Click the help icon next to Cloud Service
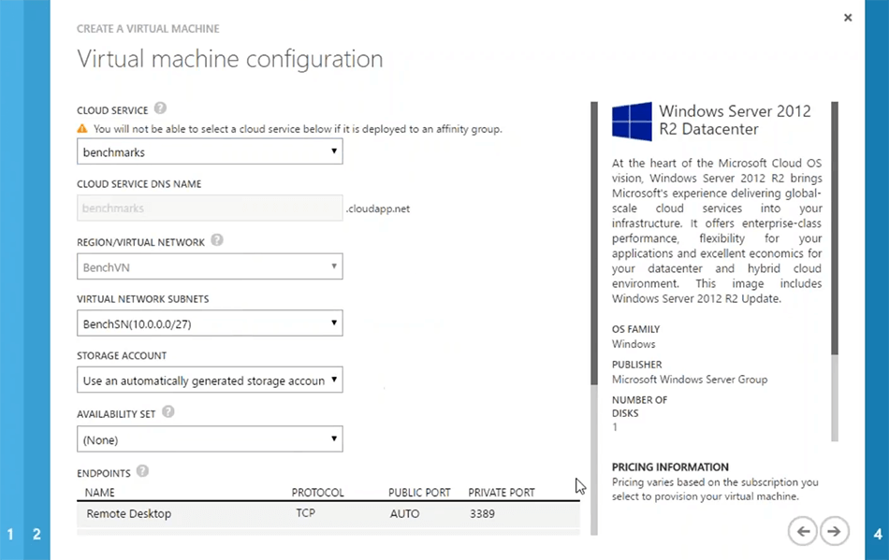 point(160,108)
